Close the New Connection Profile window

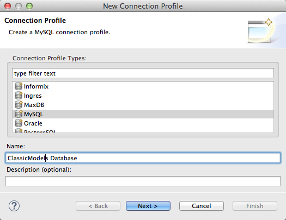tap(8, 6)
